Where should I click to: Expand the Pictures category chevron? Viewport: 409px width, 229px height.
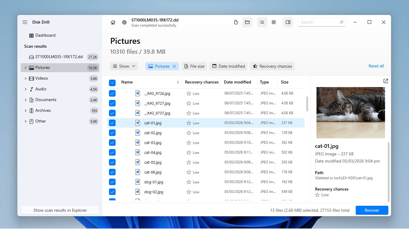tap(25, 68)
